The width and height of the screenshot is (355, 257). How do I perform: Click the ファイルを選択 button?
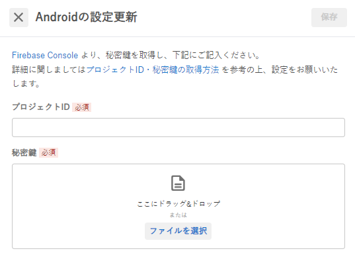tap(178, 231)
